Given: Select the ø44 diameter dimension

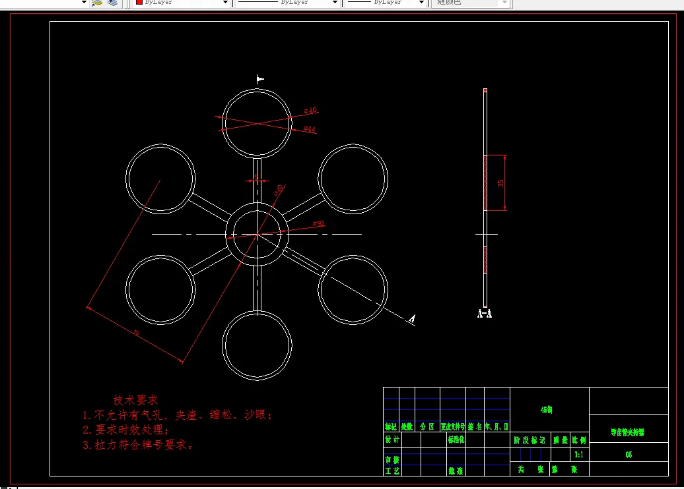Looking at the screenshot, I should (x=310, y=129).
